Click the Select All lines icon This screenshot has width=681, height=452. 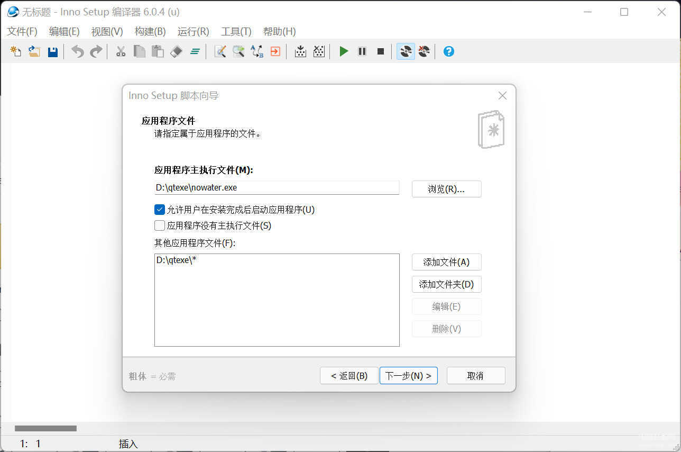click(195, 51)
